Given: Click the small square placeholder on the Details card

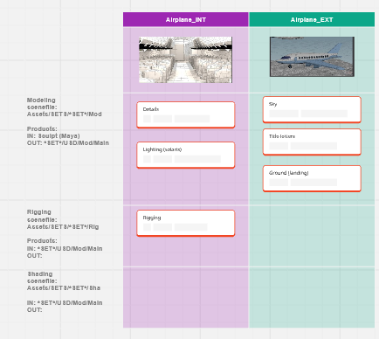Looking at the screenshot, I should point(147,119).
